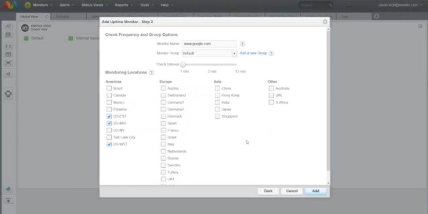Enable the Brazil monitoring location
Viewport: 428px width, 214px height.
click(x=109, y=88)
